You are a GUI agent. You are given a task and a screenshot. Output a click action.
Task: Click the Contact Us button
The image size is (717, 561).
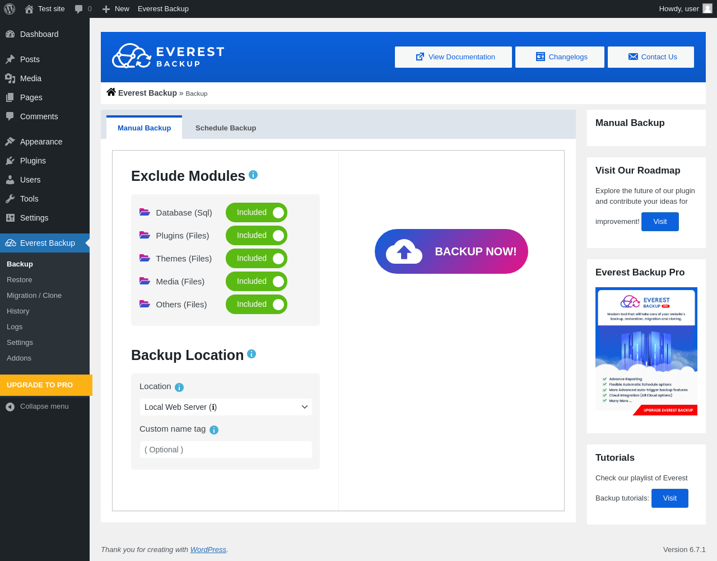[651, 57]
